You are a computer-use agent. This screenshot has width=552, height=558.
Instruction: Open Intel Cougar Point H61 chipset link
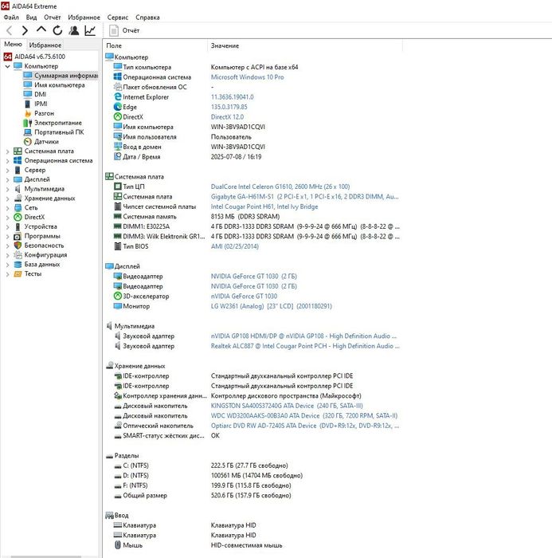click(264, 206)
